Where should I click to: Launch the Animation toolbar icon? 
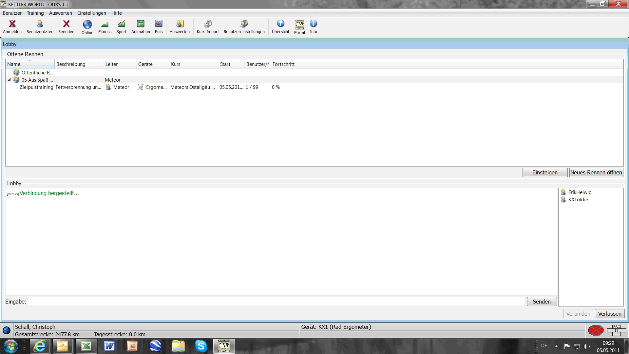(141, 24)
